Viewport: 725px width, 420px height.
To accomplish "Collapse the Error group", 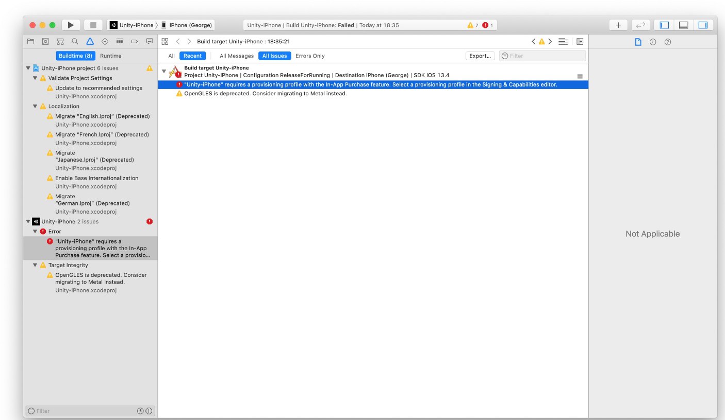I will [35, 232].
